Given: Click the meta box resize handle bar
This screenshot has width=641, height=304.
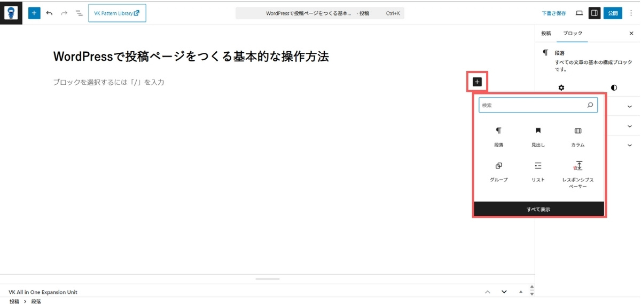Looking at the screenshot, I should click(x=267, y=278).
